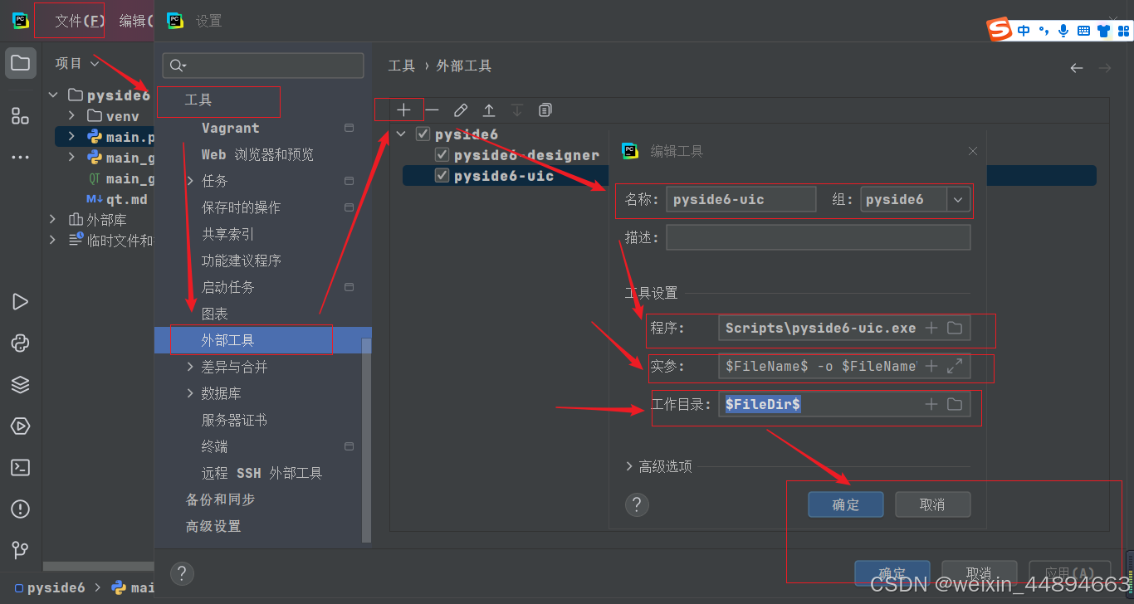Image resolution: width=1134 pixels, height=604 pixels.
Task: Toggle the pyside6 group checkbox
Action: (423, 134)
